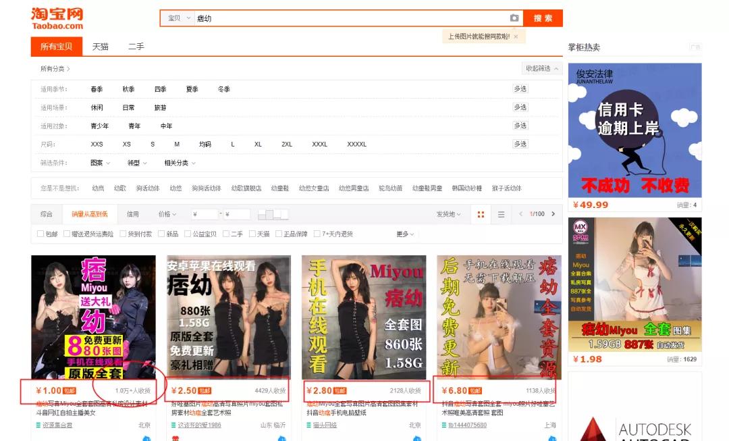Sort results by 综合
The height and width of the screenshot is (441, 729).
pyautogui.click(x=47, y=214)
